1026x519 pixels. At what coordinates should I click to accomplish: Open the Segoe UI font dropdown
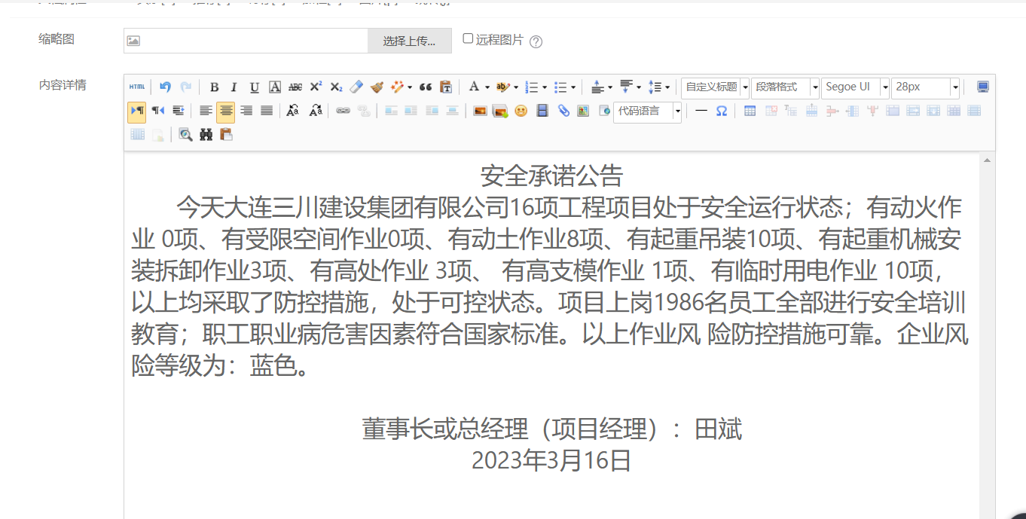pyautogui.click(x=855, y=87)
